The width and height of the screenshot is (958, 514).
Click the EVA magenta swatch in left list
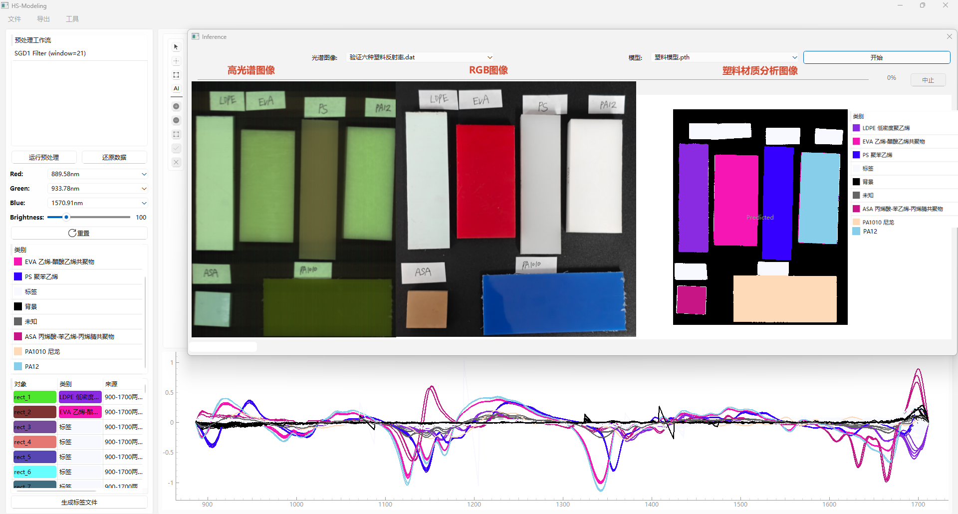18,261
